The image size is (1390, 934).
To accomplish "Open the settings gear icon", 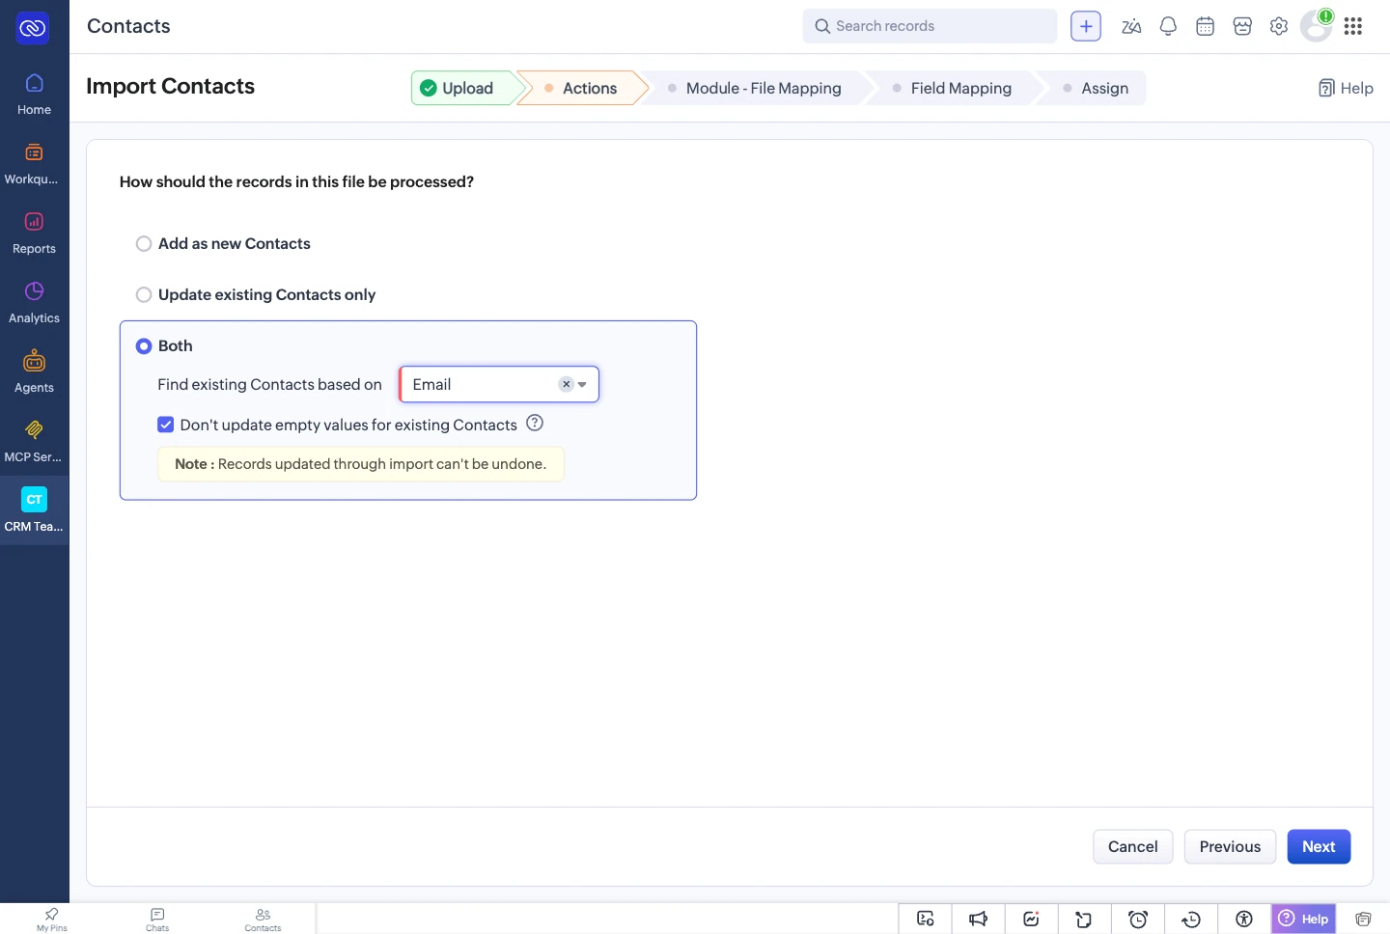I will [x=1279, y=26].
